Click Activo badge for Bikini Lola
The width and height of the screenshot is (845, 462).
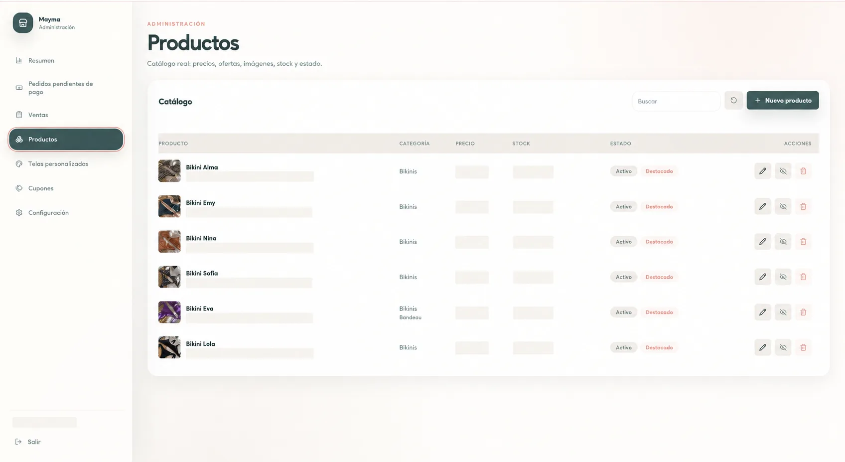click(623, 347)
